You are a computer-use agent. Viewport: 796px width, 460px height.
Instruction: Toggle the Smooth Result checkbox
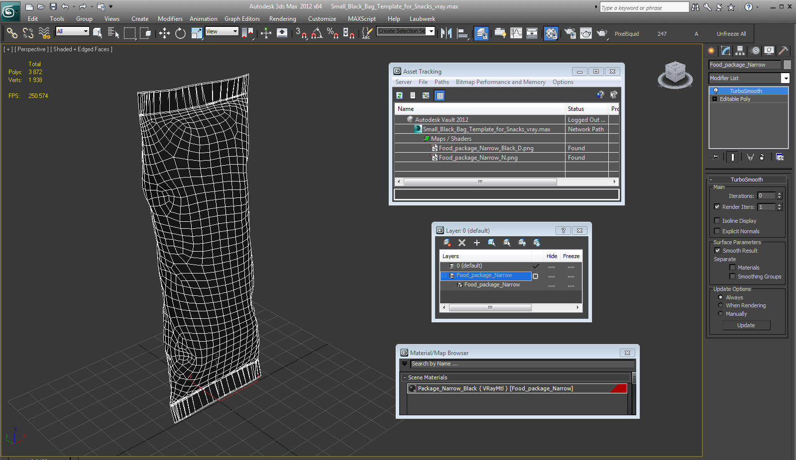point(717,251)
